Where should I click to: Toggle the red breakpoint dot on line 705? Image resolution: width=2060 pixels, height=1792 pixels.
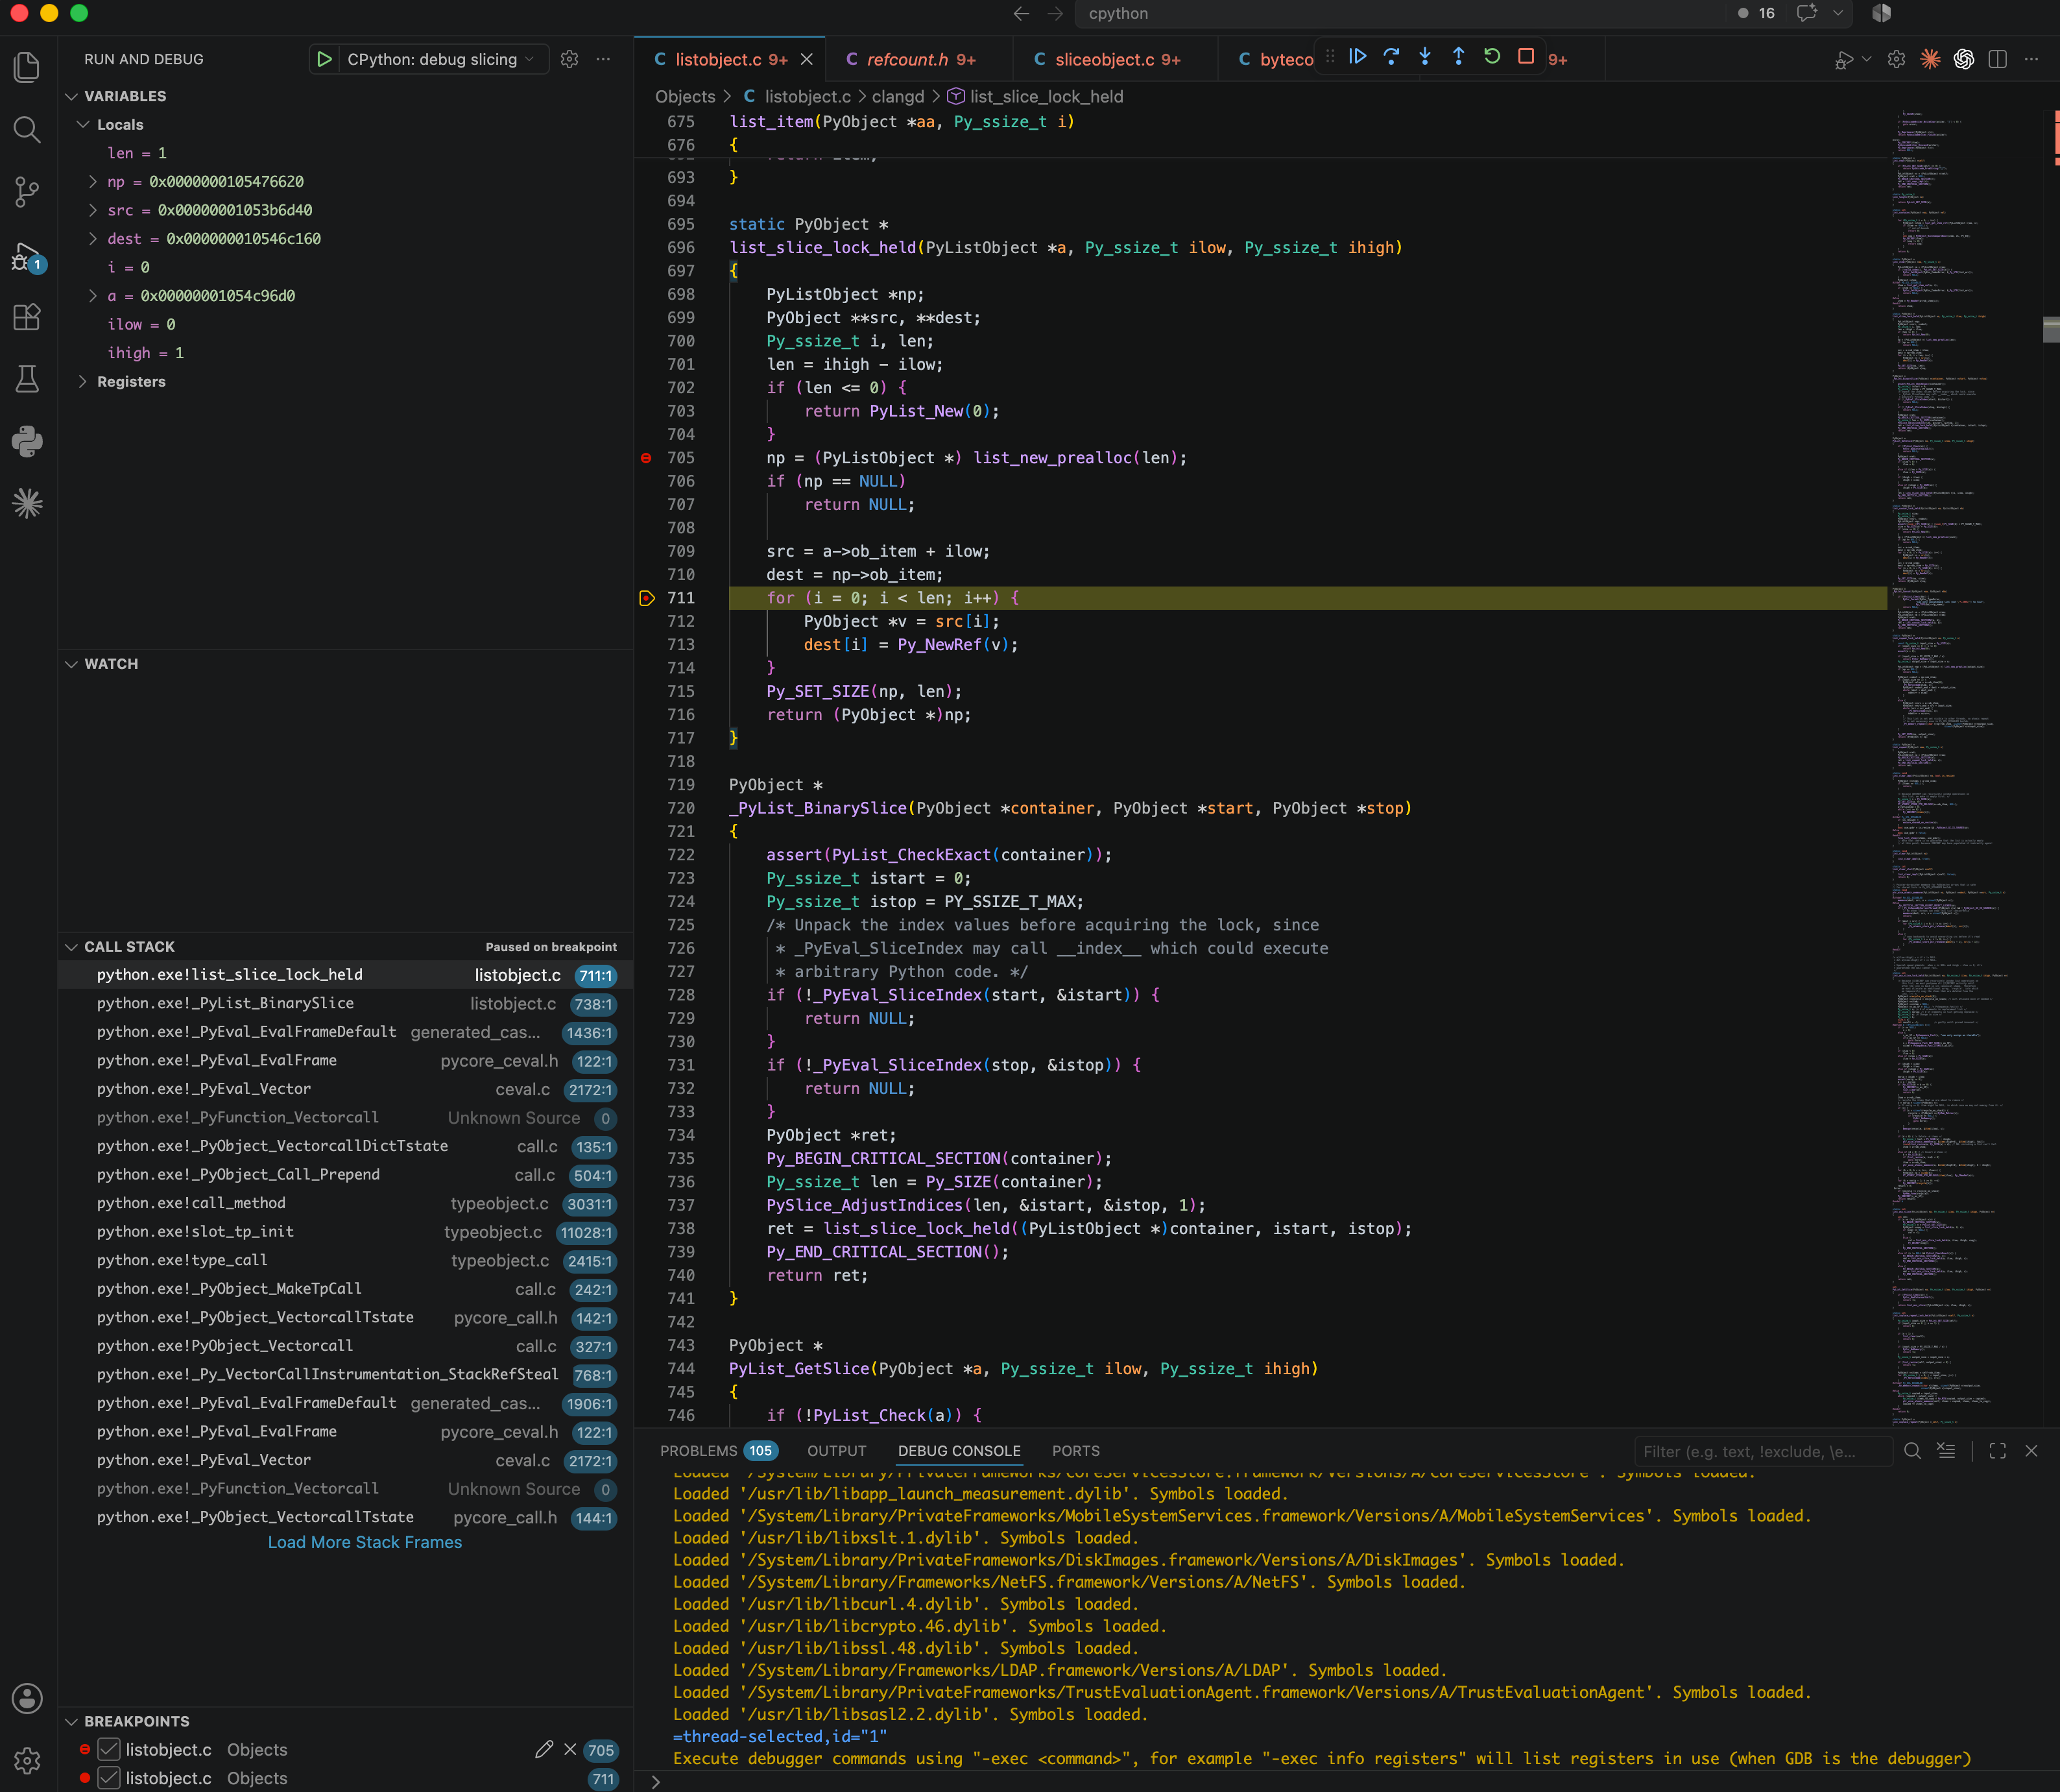click(x=645, y=458)
